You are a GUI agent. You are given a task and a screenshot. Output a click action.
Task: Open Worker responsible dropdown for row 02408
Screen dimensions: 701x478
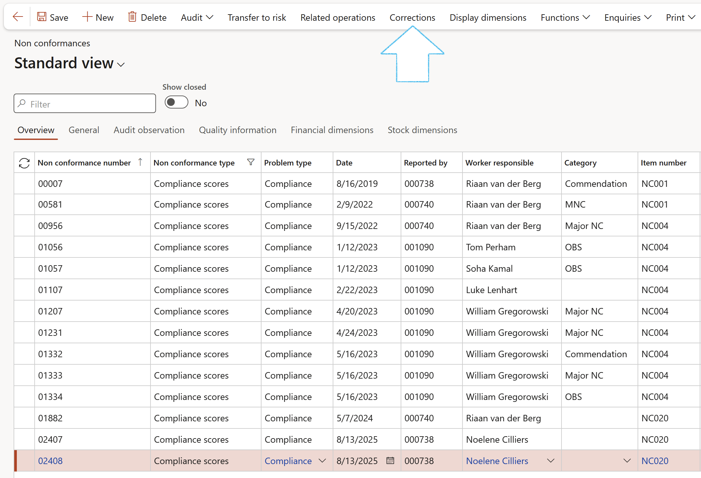(551, 461)
